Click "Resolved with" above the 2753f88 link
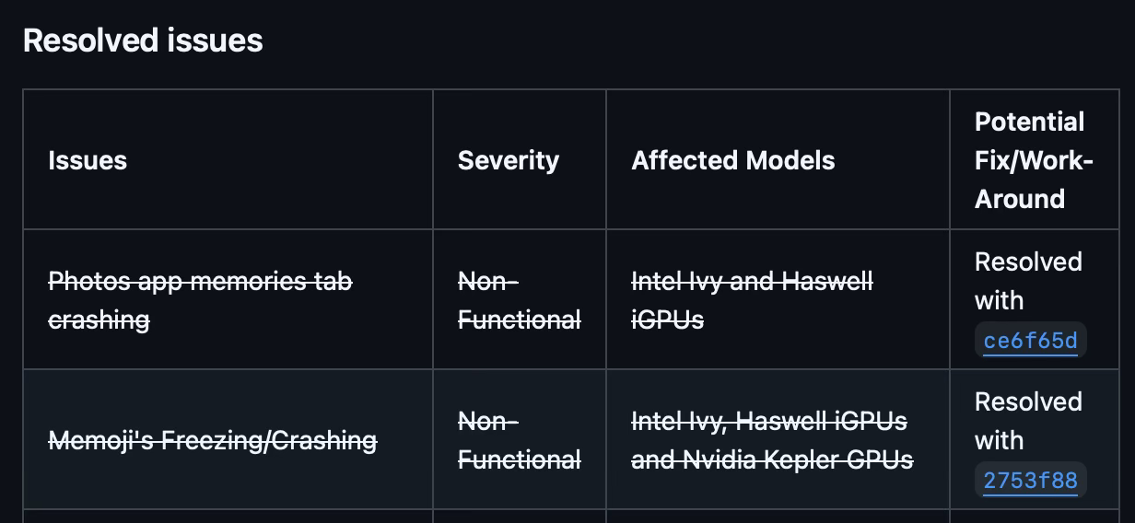The image size is (1135, 523). tap(1028, 421)
